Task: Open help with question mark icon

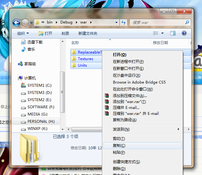Action: [184, 33]
